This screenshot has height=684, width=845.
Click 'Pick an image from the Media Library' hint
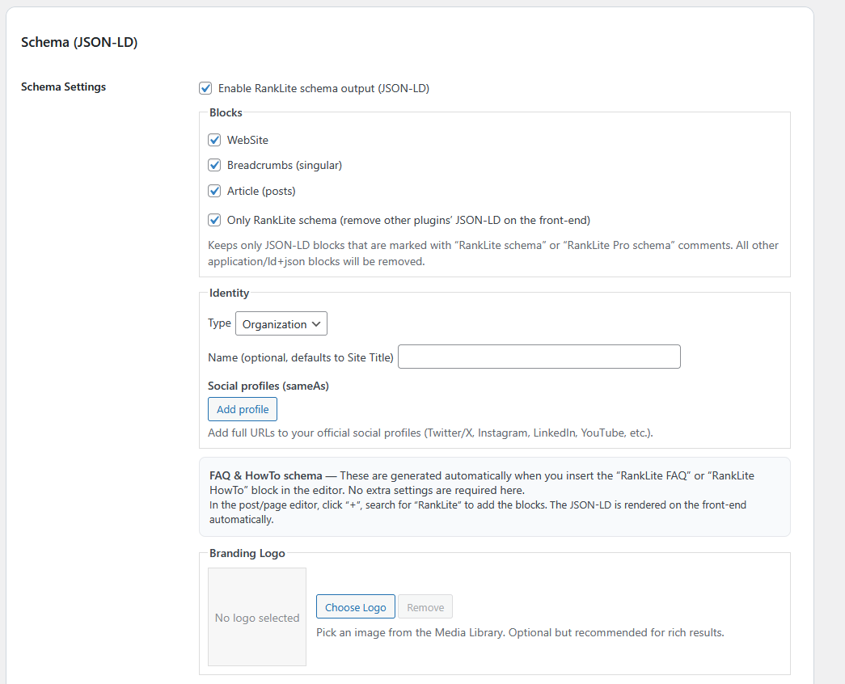(x=520, y=632)
